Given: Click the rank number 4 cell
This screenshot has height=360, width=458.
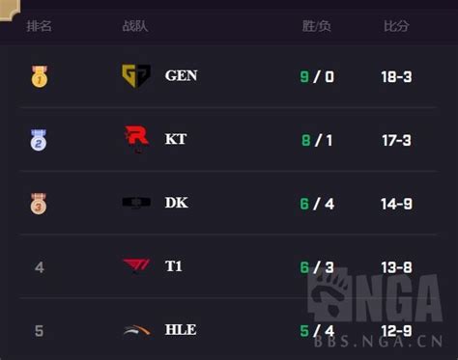Looking at the screenshot, I should 40,267.
